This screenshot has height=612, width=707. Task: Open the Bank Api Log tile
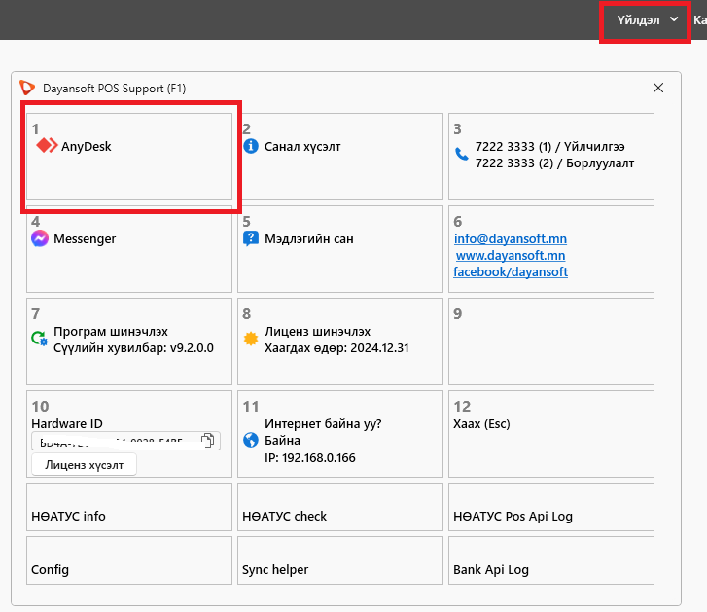551,560
